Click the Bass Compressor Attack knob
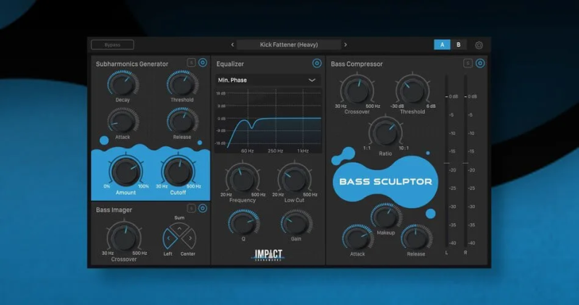 (x=358, y=238)
